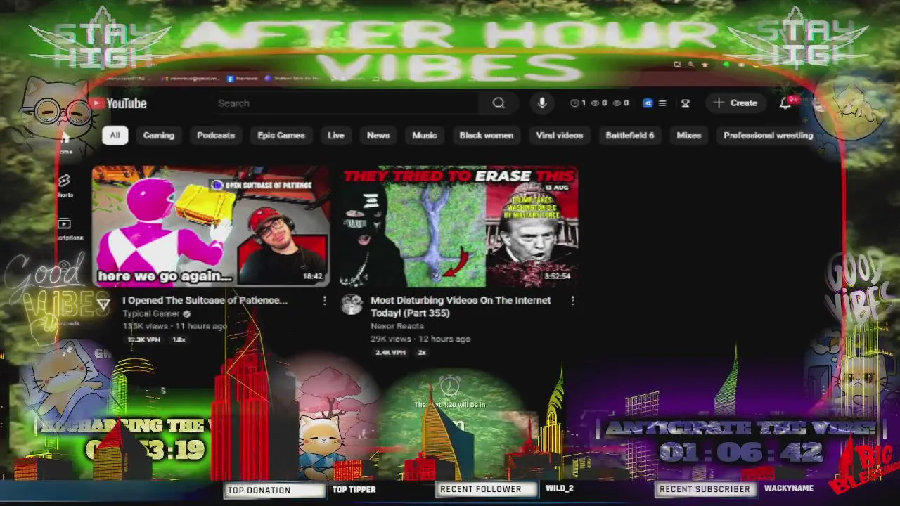900x506 pixels.
Task: Select the News filter chip
Action: point(378,136)
